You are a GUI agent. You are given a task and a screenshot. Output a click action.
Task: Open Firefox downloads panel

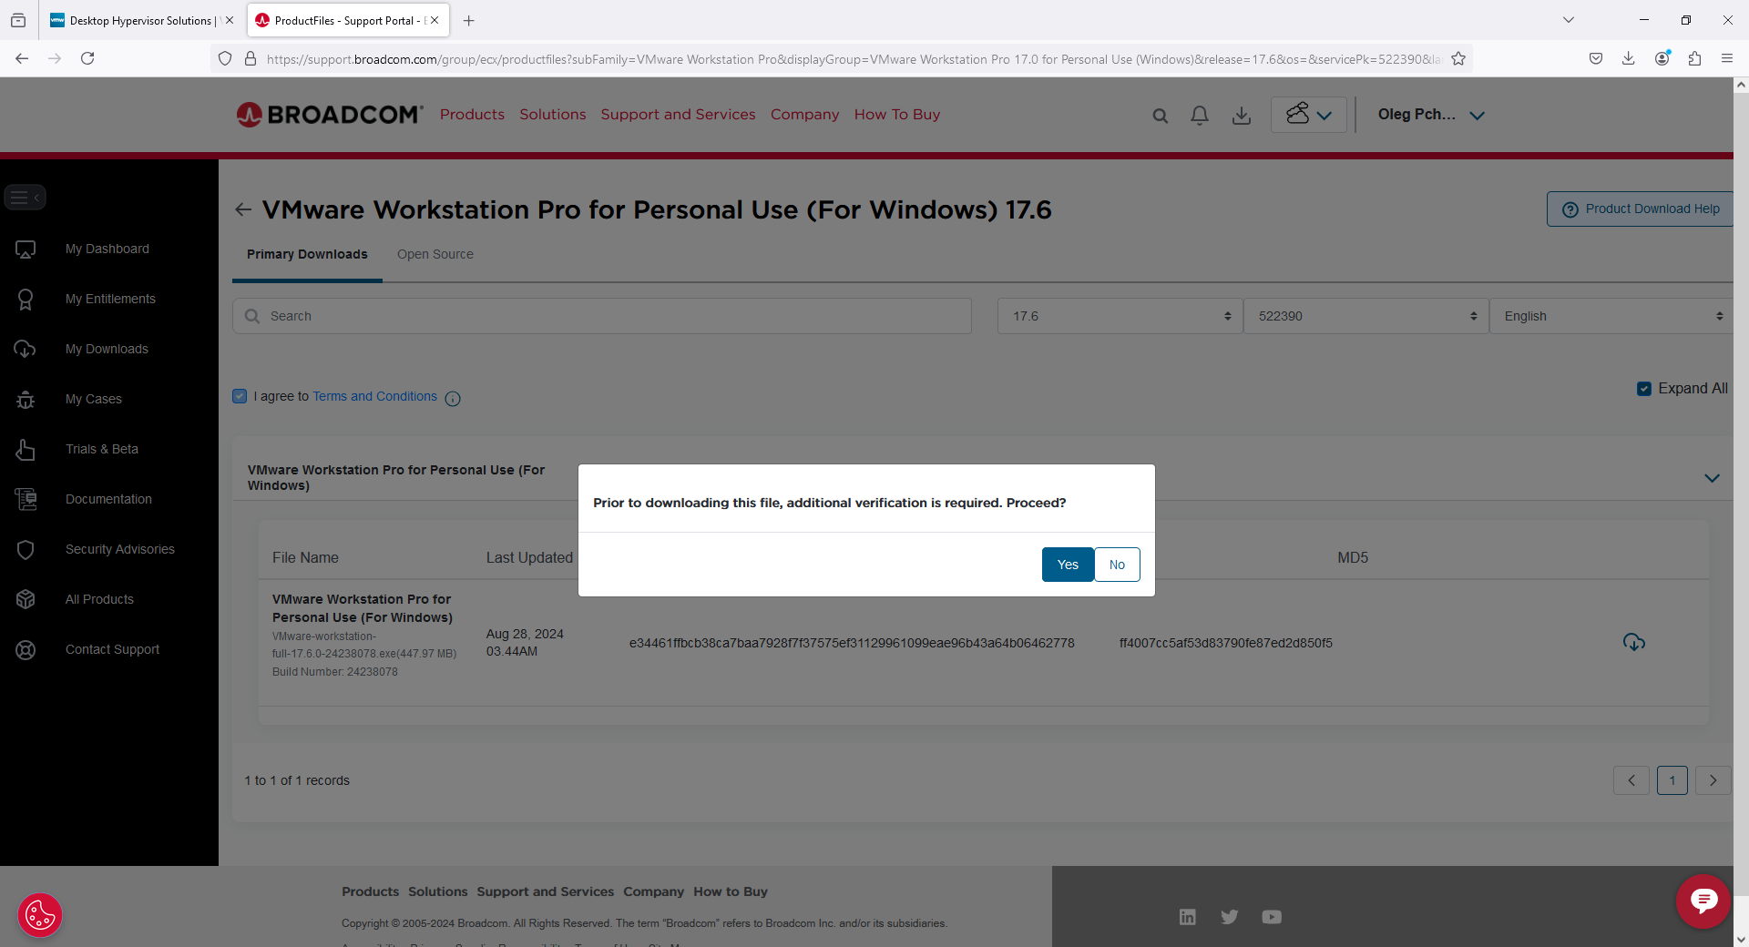point(1629,58)
